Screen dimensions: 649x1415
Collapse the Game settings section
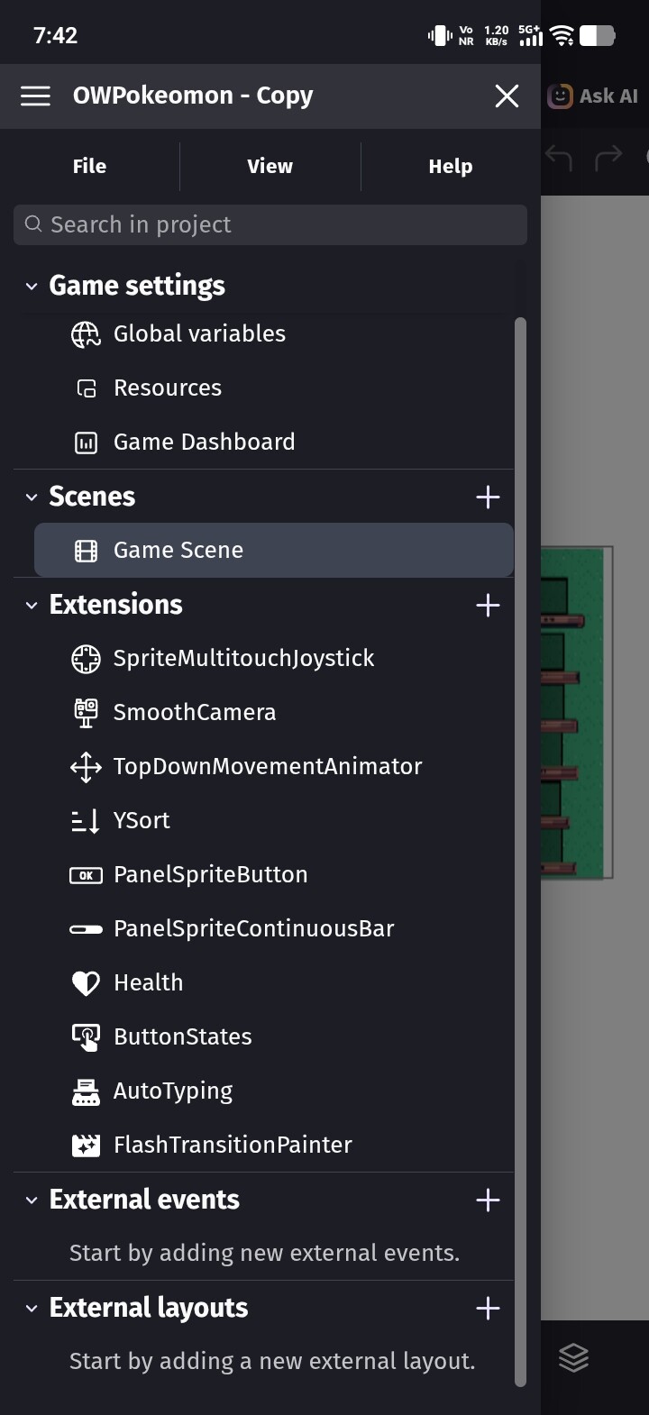(x=32, y=287)
